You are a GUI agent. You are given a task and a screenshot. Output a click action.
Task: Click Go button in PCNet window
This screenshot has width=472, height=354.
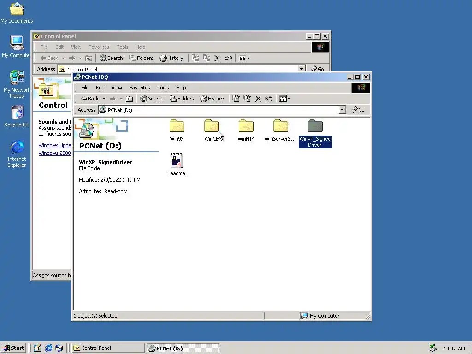pos(358,110)
